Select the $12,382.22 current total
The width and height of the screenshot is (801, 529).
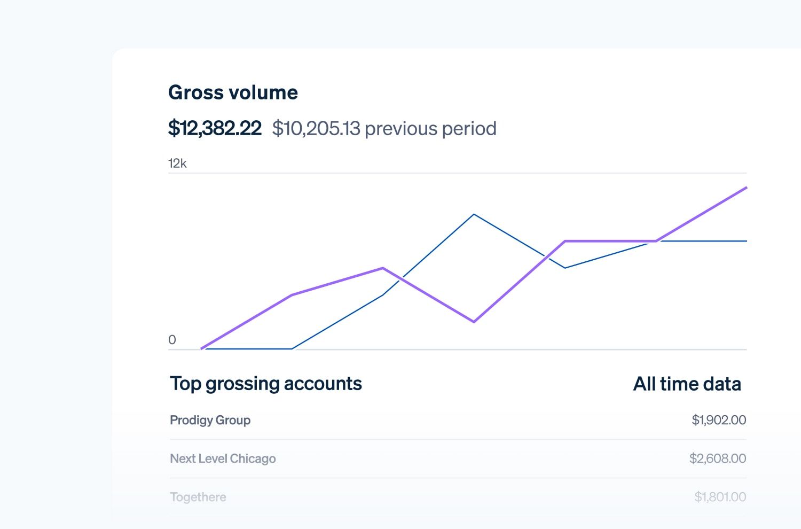tap(215, 128)
